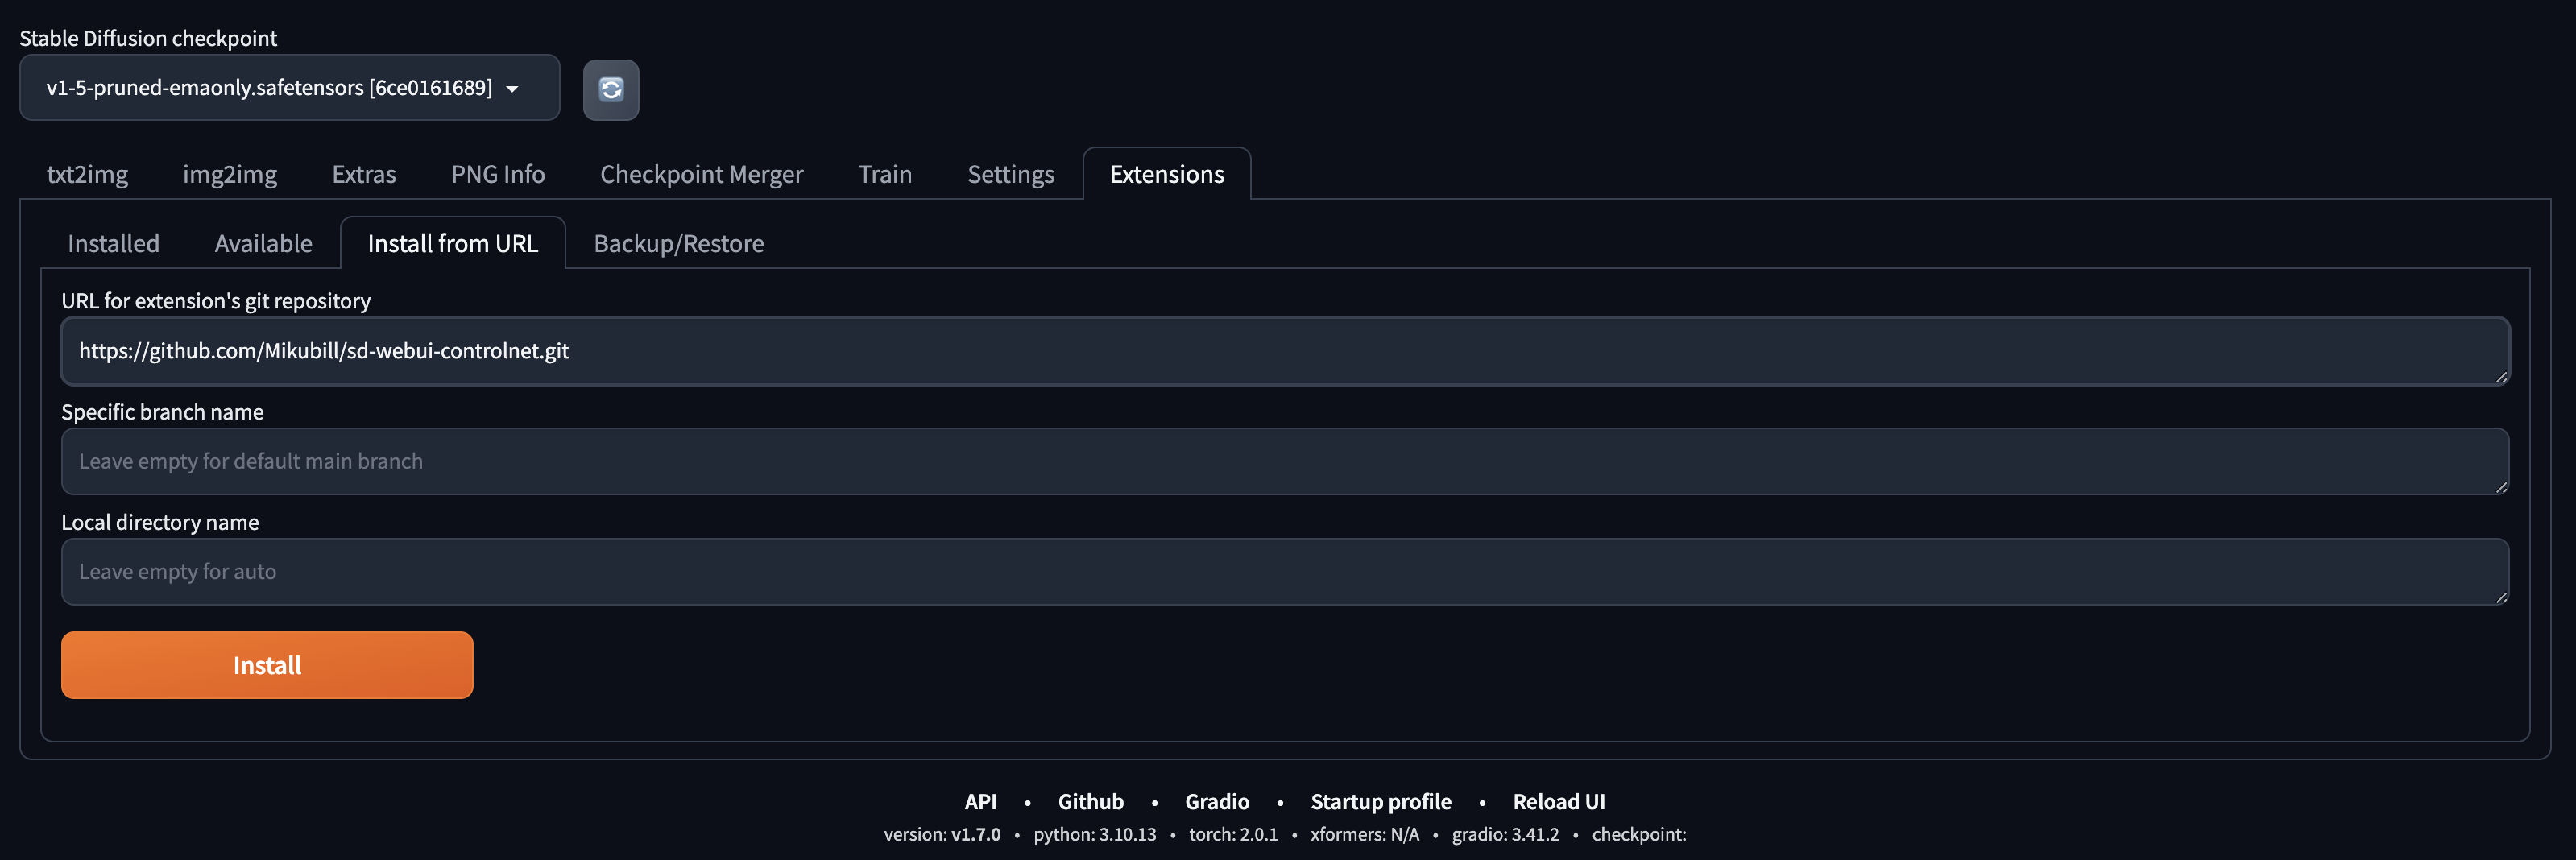Click the refresh checkpoint list icon

pos(610,90)
